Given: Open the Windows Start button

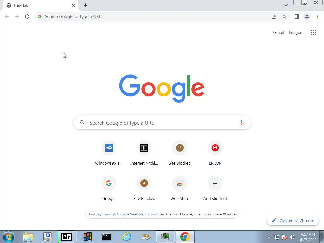Looking at the screenshot, I should click(8, 237).
